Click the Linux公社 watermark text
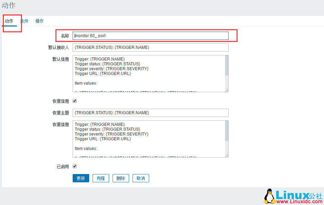Image resolution: width=324 pixels, height=205 pixels. tap(300, 195)
